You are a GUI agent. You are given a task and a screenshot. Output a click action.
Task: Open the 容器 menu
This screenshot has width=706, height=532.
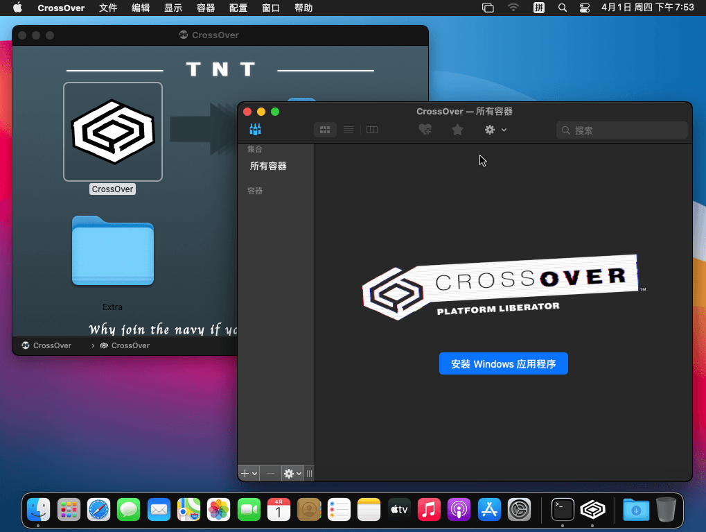click(x=206, y=8)
